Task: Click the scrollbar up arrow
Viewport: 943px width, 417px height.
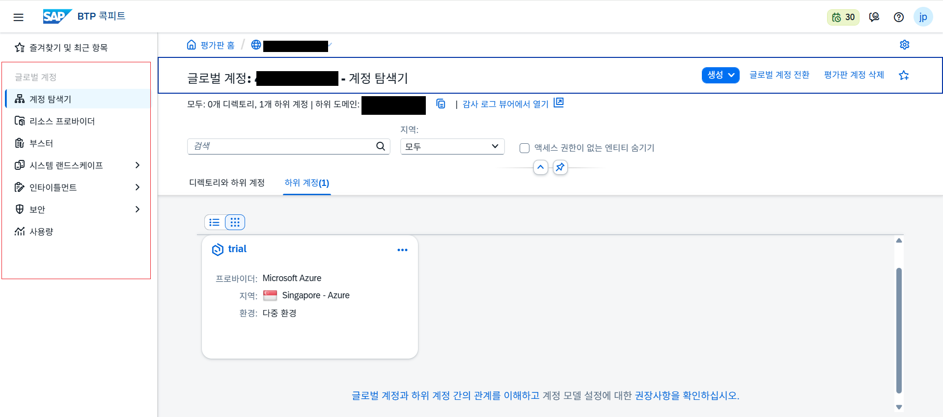Action: [899, 240]
